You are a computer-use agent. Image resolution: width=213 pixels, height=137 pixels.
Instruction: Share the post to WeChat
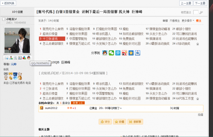tap(111, 53)
